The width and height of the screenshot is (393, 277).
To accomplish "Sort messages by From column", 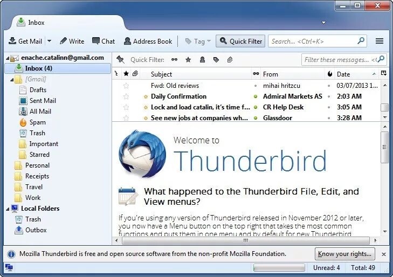I will tap(293, 74).
